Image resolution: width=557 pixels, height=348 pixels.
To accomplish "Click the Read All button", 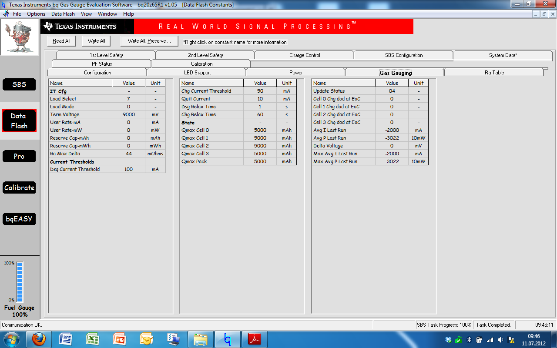I will (61, 41).
